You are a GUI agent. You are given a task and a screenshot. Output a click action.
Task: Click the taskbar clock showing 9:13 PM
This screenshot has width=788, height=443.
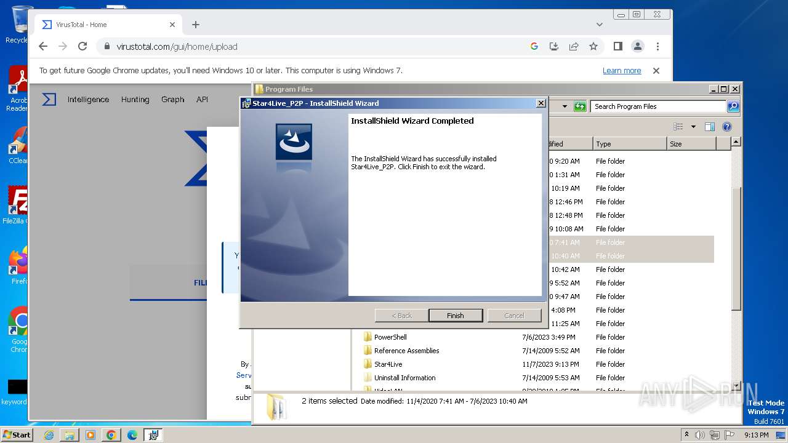(x=757, y=435)
